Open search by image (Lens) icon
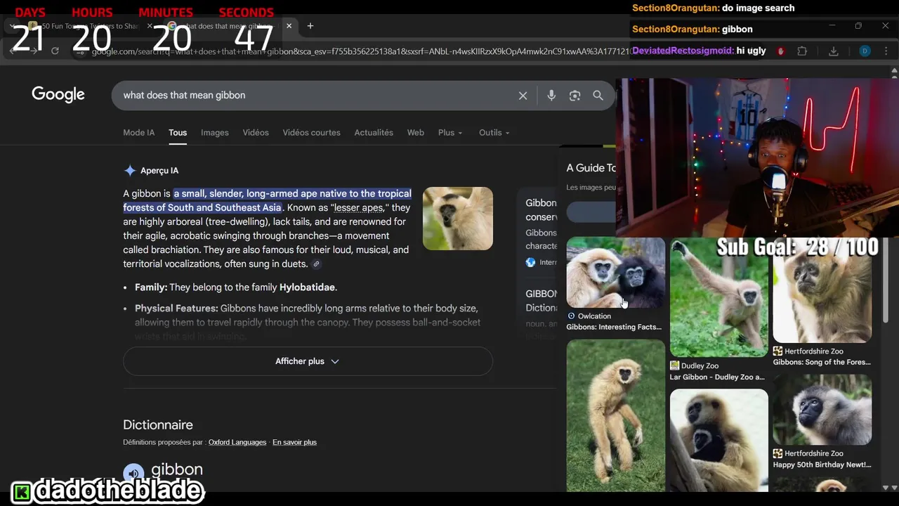Image resolution: width=899 pixels, height=506 pixels. click(575, 96)
